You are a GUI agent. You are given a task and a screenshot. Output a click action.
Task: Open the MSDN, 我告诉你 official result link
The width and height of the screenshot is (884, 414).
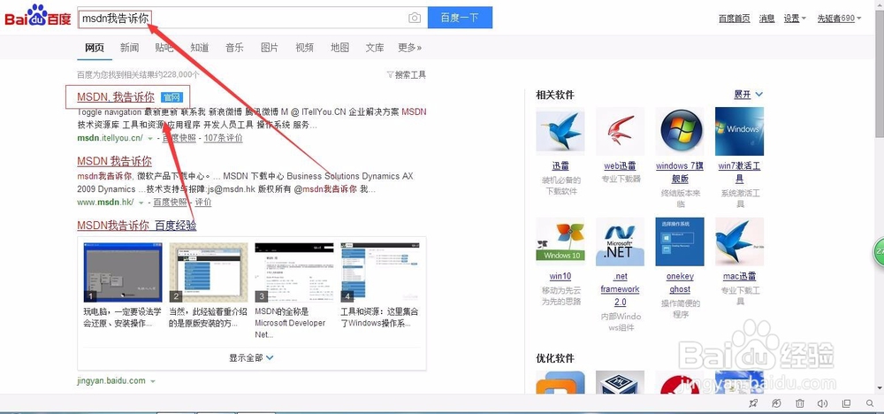[116, 97]
